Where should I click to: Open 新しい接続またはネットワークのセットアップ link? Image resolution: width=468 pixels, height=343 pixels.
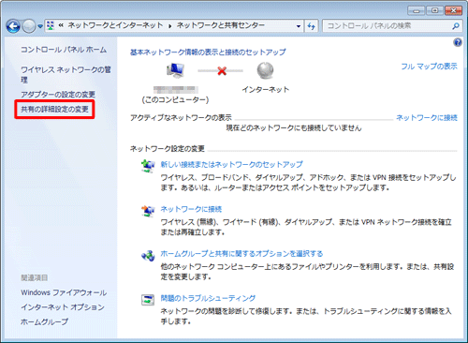[x=231, y=164]
